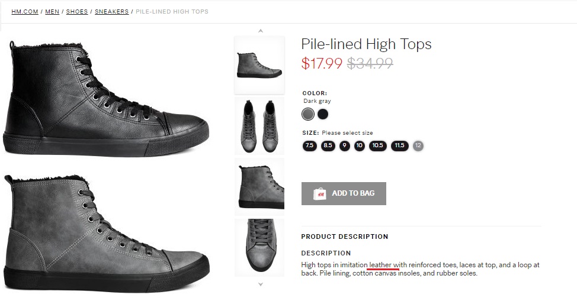577x298 pixels.
Task: Pick size 10
Action: (360, 145)
